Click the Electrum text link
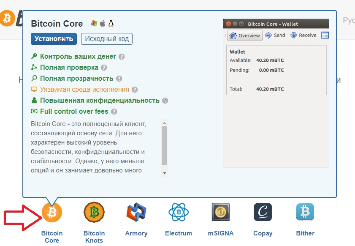355x246 pixels. [179, 233]
